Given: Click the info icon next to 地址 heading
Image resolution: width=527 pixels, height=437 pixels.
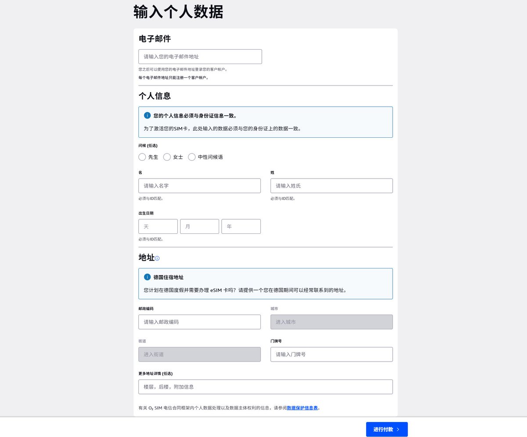Looking at the screenshot, I should (157, 258).
